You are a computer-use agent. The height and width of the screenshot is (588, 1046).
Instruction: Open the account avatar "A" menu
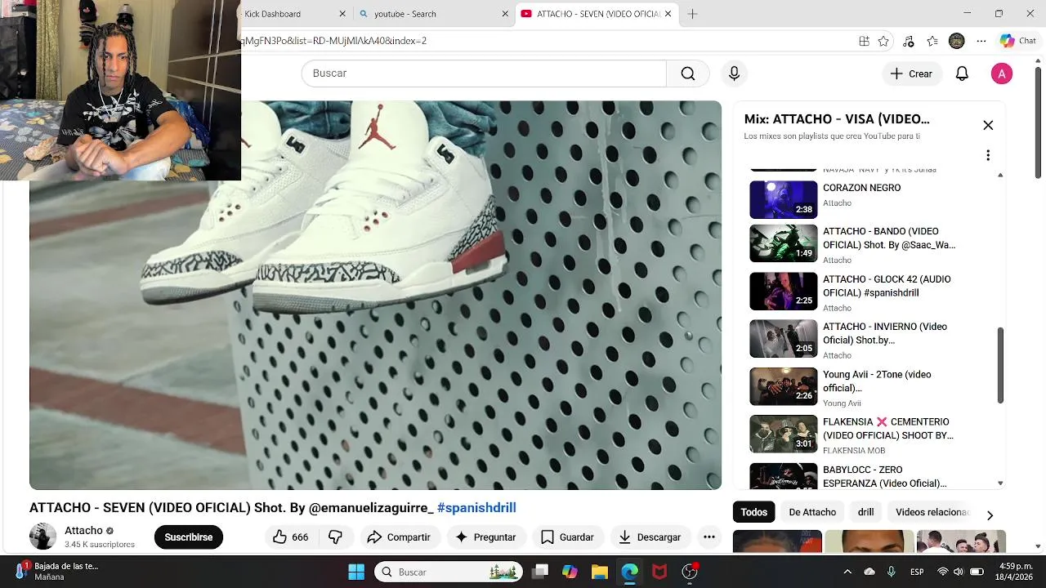(1001, 73)
